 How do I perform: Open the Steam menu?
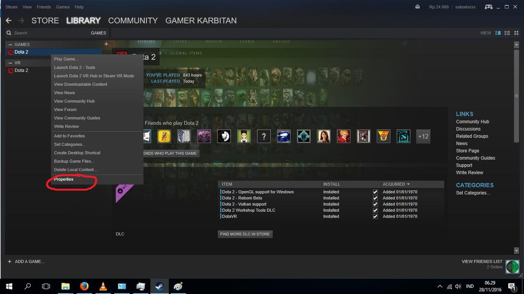(11, 7)
